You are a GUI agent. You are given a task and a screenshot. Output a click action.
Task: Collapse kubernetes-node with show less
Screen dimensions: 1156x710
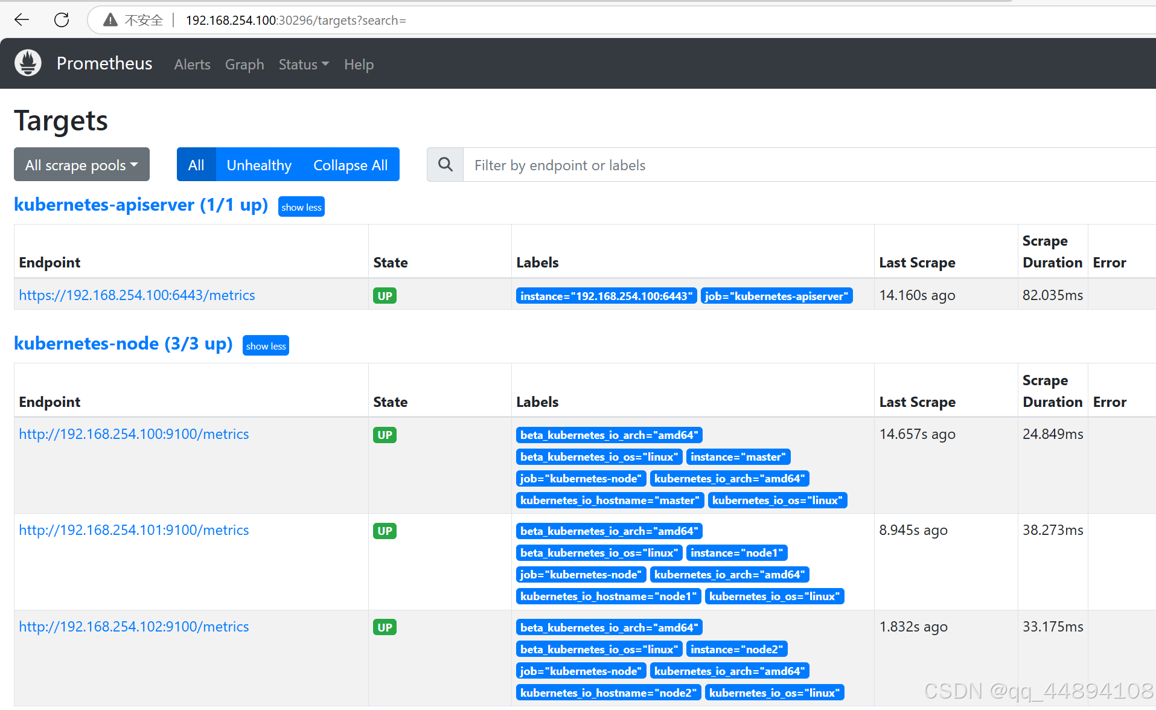click(266, 345)
